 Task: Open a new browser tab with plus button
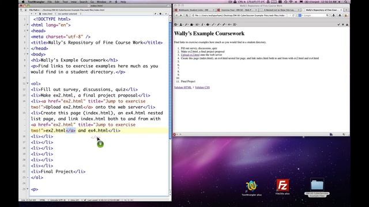pyautogui.click(x=346, y=10)
